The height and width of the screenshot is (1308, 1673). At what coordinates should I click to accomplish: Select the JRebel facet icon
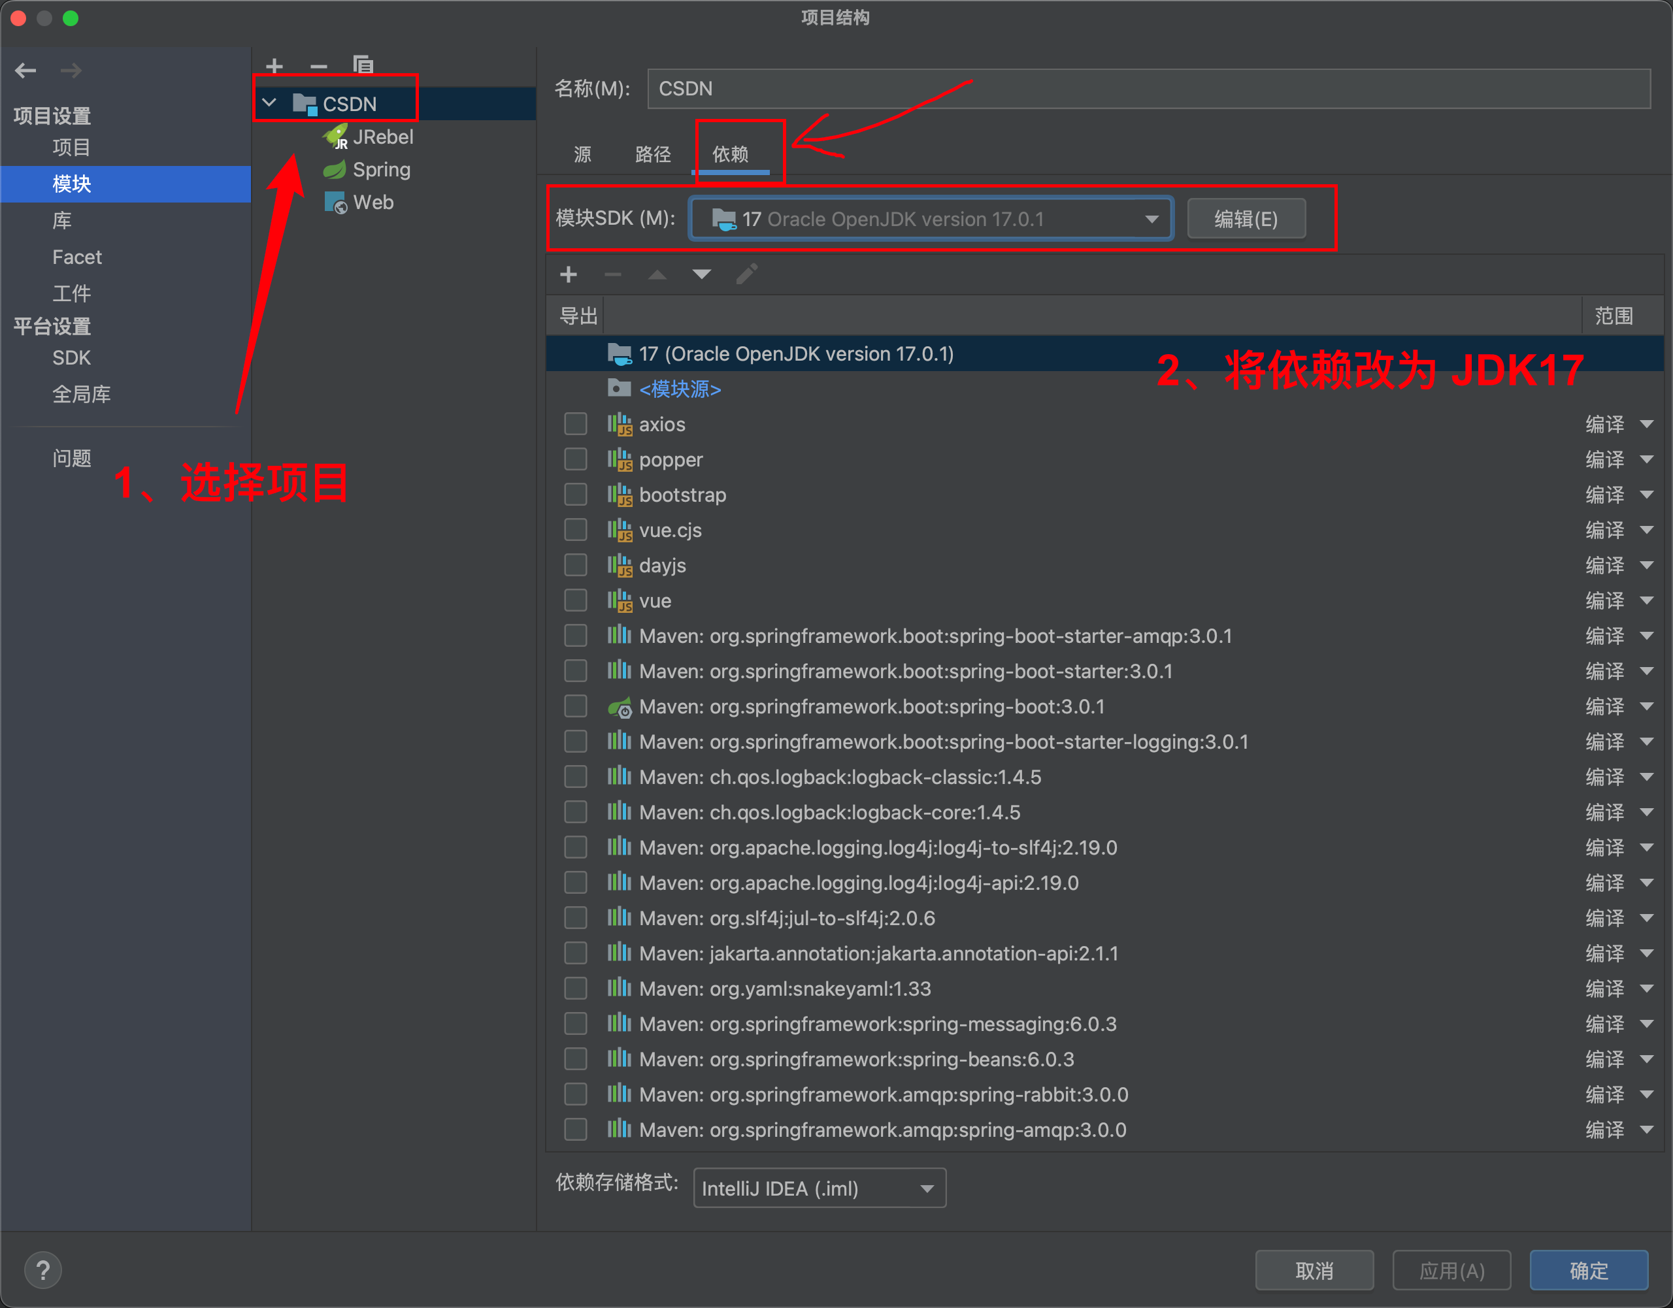point(335,137)
